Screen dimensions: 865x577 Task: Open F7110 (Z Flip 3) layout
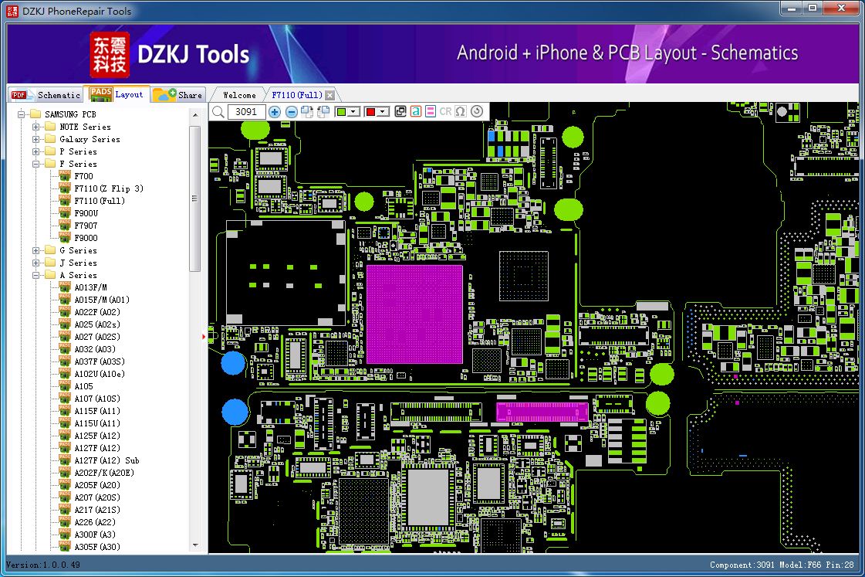click(109, 188)
